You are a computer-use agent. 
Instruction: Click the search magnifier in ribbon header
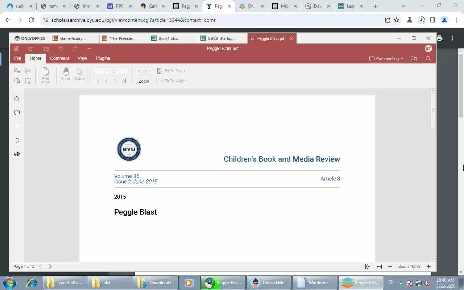(x=428, y=59)
